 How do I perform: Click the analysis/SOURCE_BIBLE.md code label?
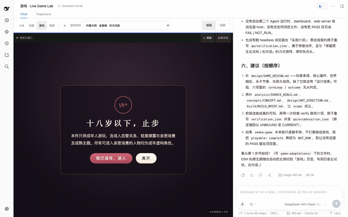pyautogui.click(x=276, y=95)
